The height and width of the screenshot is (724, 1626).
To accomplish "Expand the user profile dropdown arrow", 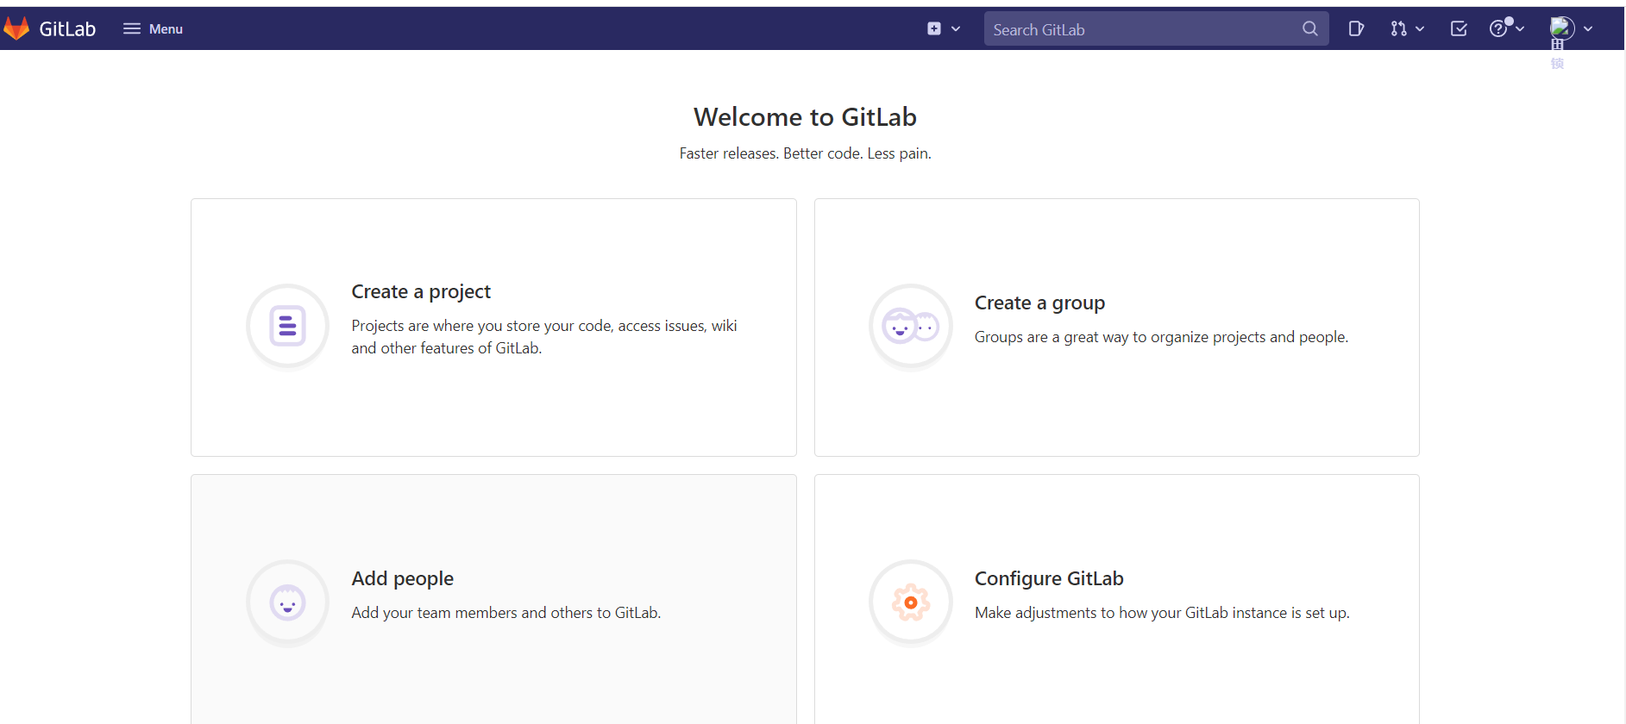I will 1588,28.
